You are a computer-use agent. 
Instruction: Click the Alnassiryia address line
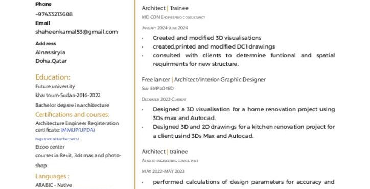pos(50,52)
